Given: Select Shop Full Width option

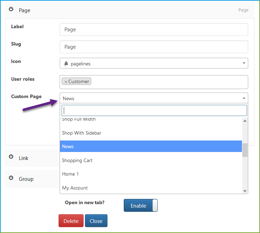Looking at the screenshot, I should [151, 120].
